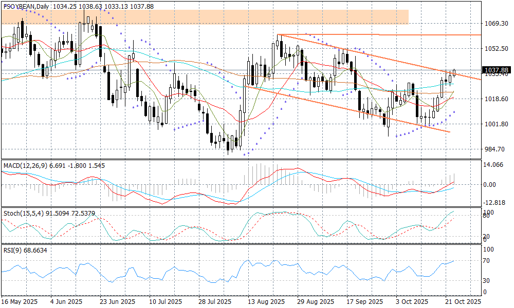Click the 21 Oct 2025 date label
Image resolution: width=514 pixels, height=308 pixels.
[x=463, y=302]
